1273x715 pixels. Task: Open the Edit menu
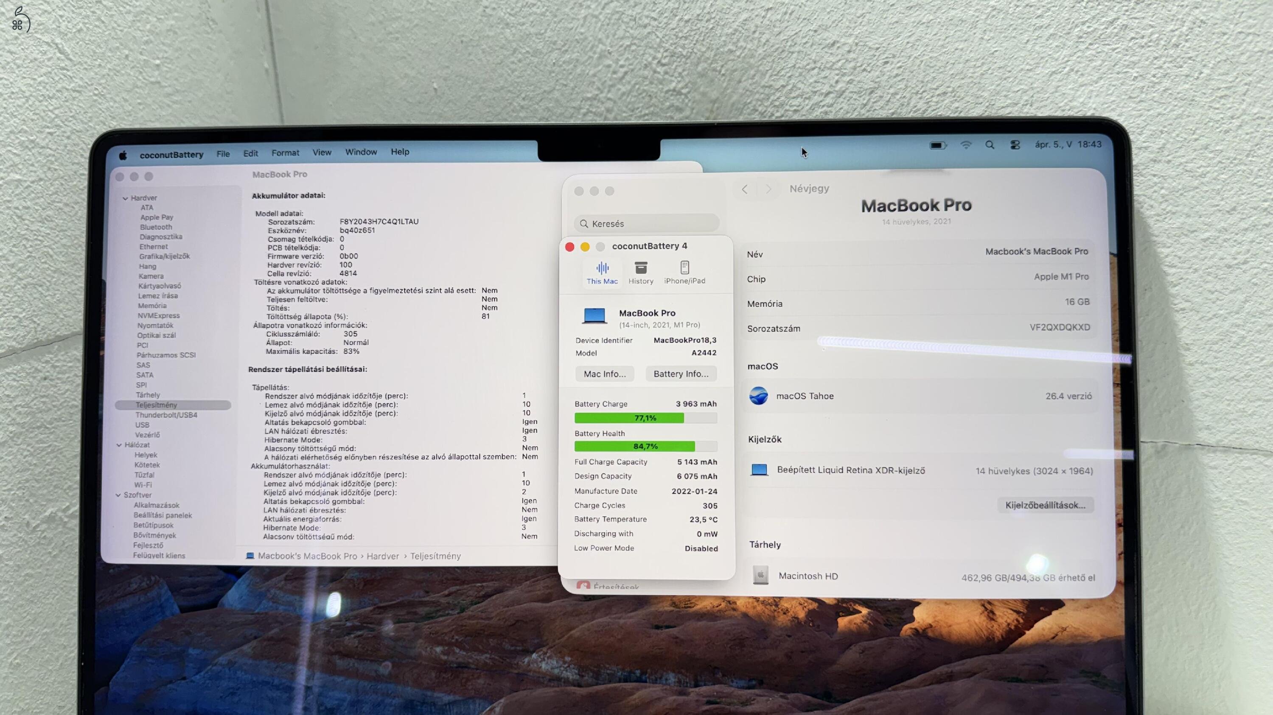pyautogui.click(x=250, y=153)
